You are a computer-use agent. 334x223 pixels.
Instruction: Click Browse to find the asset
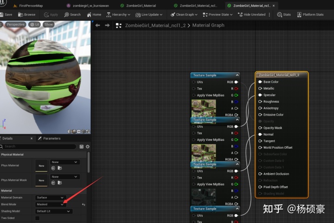(26, 14)
